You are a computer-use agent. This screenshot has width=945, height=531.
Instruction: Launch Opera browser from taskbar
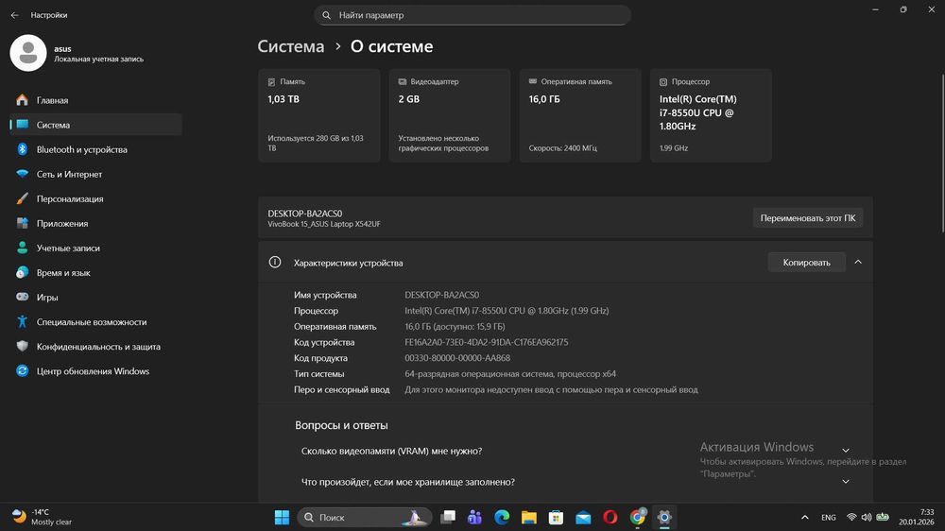click(x=610, y=517)
